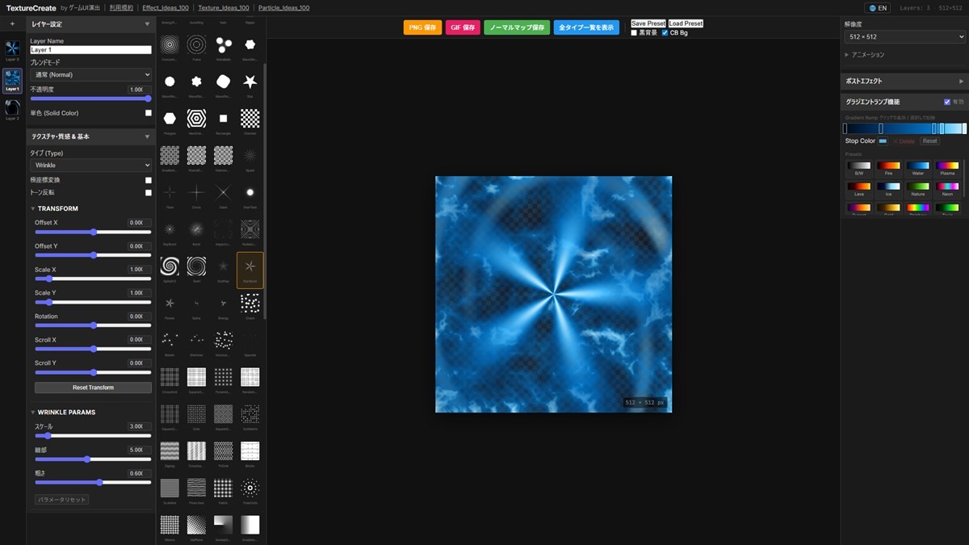Pick the Metaballs texture type

[223, 44]
